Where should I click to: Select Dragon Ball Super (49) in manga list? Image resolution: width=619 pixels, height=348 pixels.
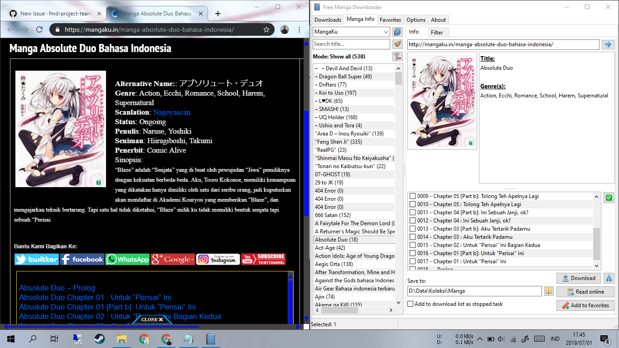pos(354,77)
